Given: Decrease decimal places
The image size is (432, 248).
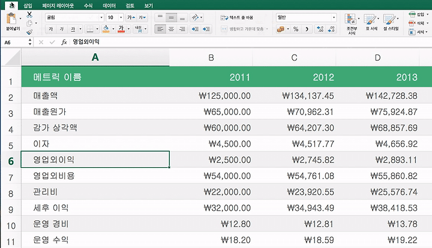Looking at the screenshot, I should point(331,29).
